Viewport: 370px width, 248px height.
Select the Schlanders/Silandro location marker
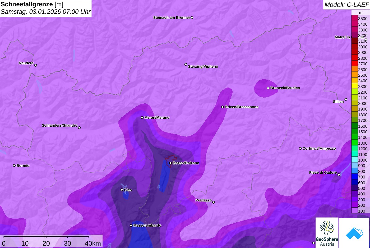click(x=79, y=128)
